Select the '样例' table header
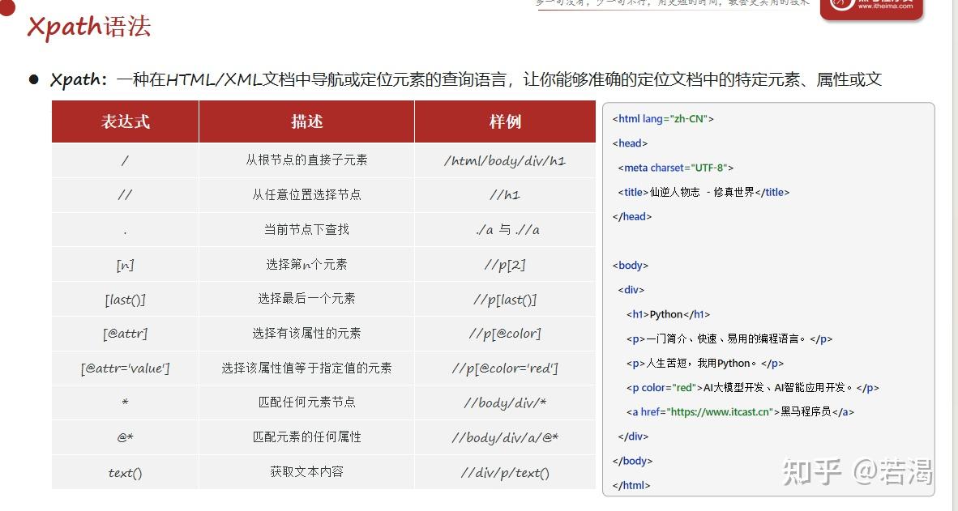Screen dimensions: 958x511 click(x=505, y=121)
